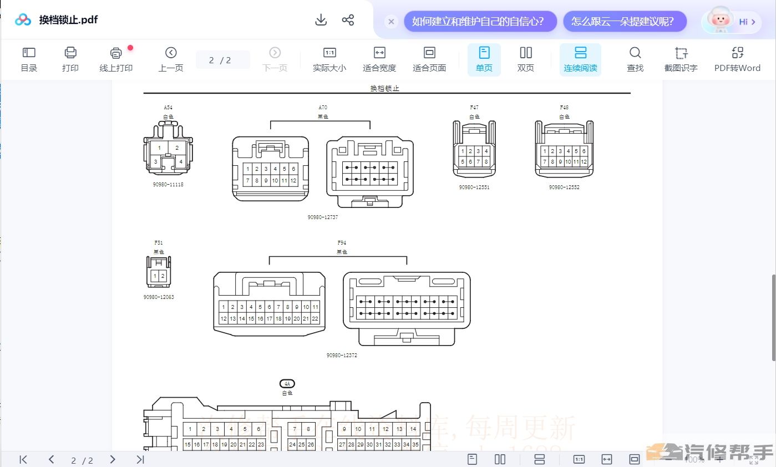Click the bottom bar page indicator 2 / 2
The image size is (776, 467).
[x=82, y=460]
